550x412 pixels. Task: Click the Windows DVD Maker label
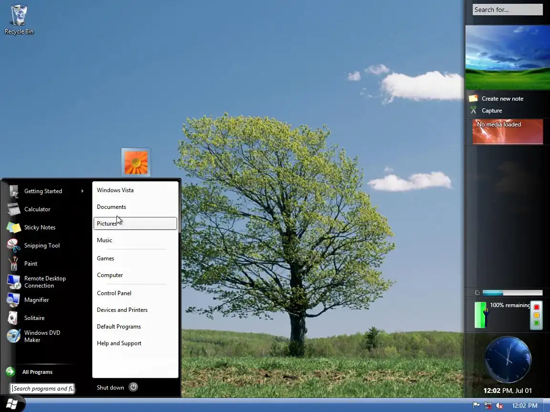(x=42, y=336)
